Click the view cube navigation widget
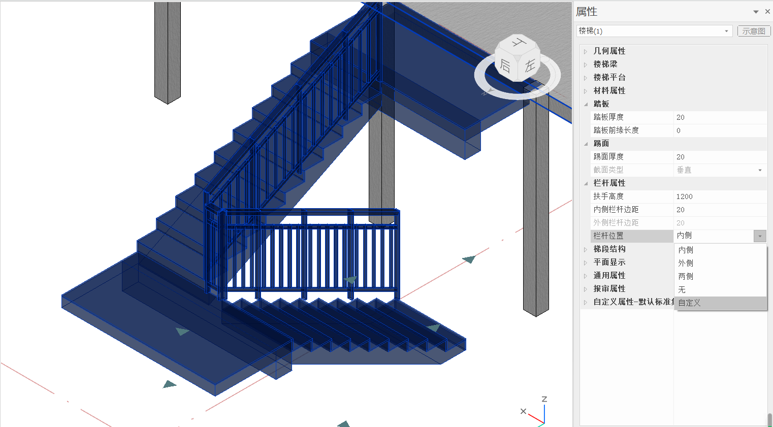 pyautogui.click(x=517, y=66)
